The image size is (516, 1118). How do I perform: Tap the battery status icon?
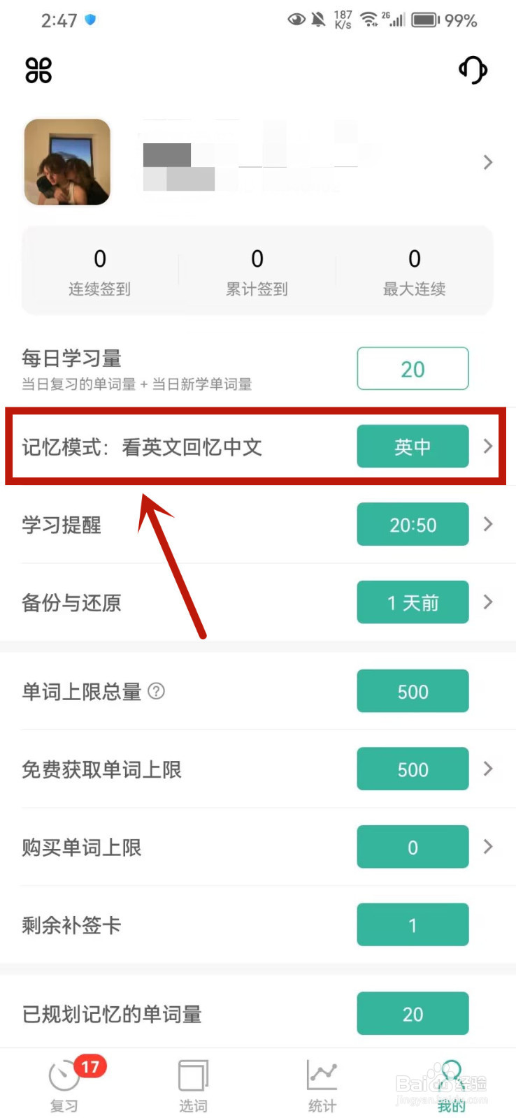coord(425,20)
